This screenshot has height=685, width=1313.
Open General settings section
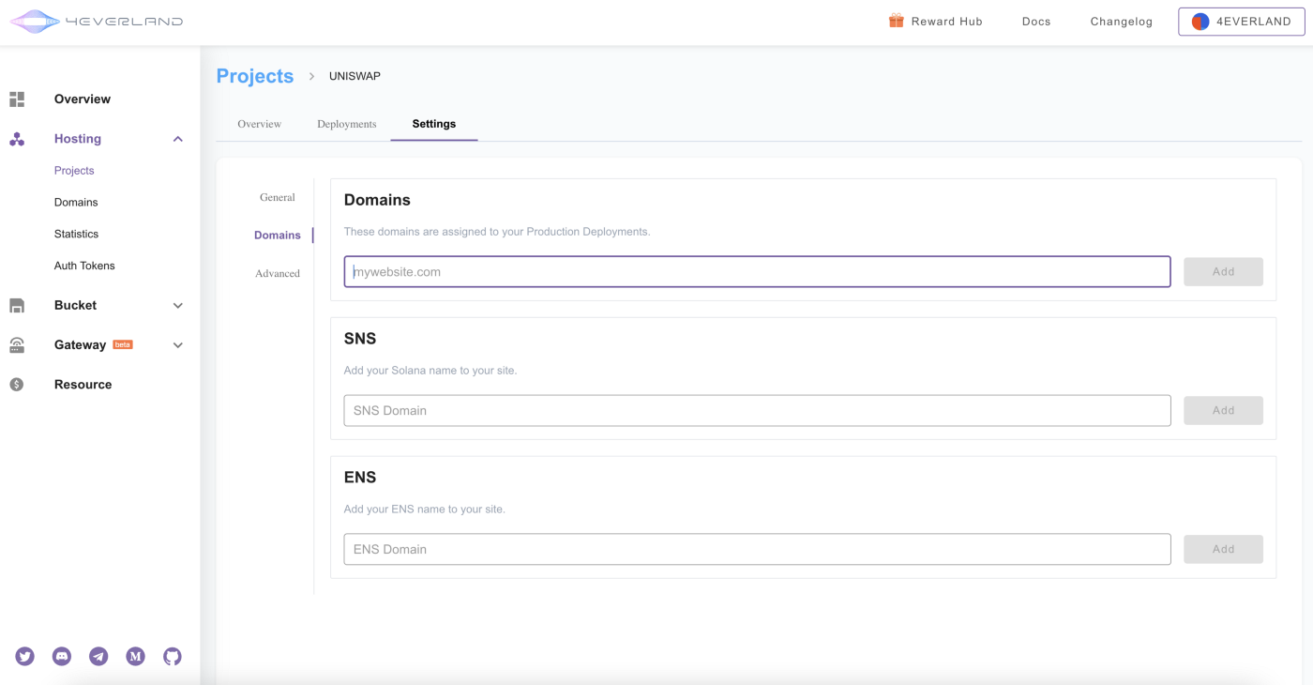(x=278, y=197)
